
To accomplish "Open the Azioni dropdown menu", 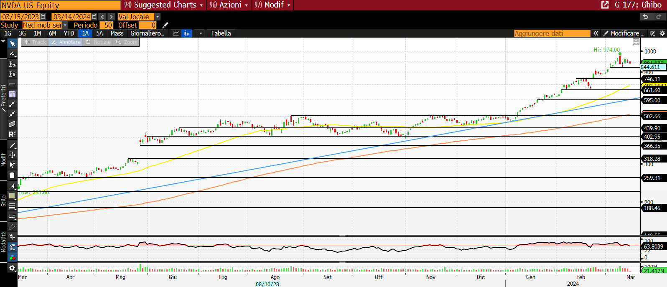I will click(229, 5).
